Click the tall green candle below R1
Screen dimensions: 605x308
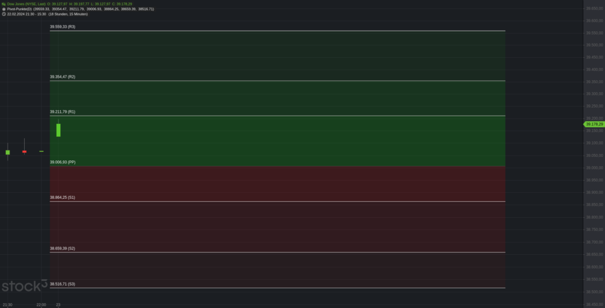[x=58, y=130]
